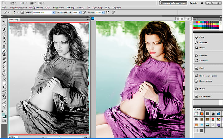223x139 pixels.
Task: Select the Pen tool
Action: point(4,79)
